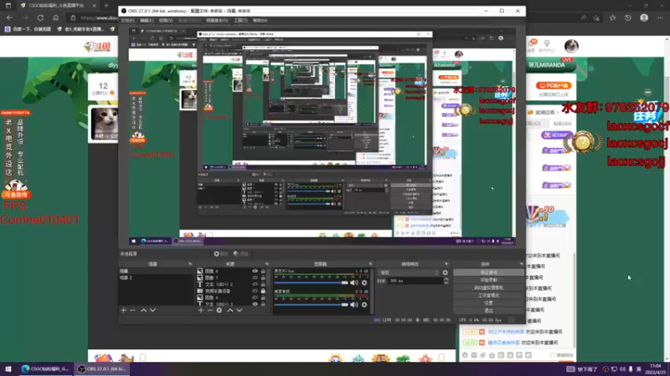Viewport: 670px width, 376px height.
Task: Open the Windows Start menu
Action: coord(8,369)
